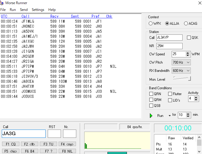Focus the RST entry field
This screenshot has width=202, height=154.
coord(54,134)
